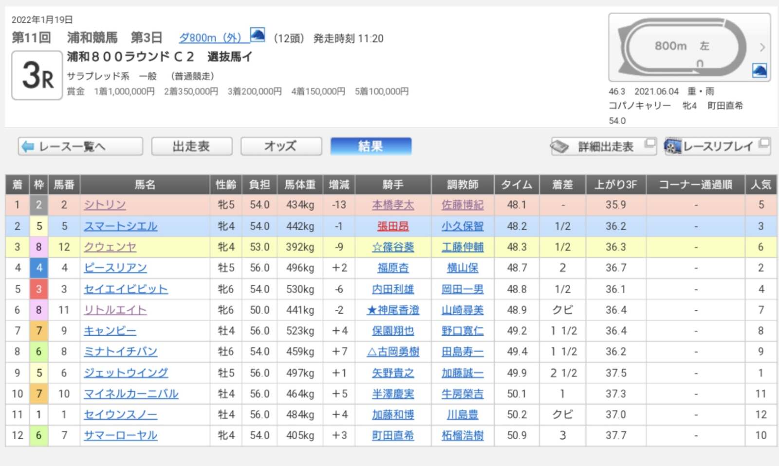Viewport: 779px width, 466px height.
Task: Click jockey link 張田昂
Action: 392,226
